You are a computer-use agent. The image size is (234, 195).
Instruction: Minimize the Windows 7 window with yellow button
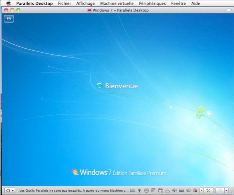point(12,10)
